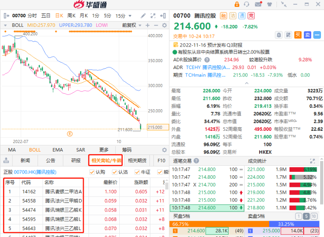Toggle the 认购 checkbox
Screen dimensions: 324x237
pos(92,172)
